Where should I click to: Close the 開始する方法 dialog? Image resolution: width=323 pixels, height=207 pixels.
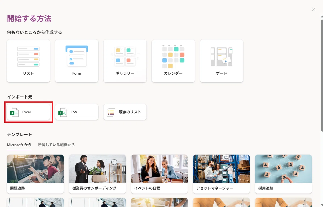pyautogui.click(x=313, y=9)
